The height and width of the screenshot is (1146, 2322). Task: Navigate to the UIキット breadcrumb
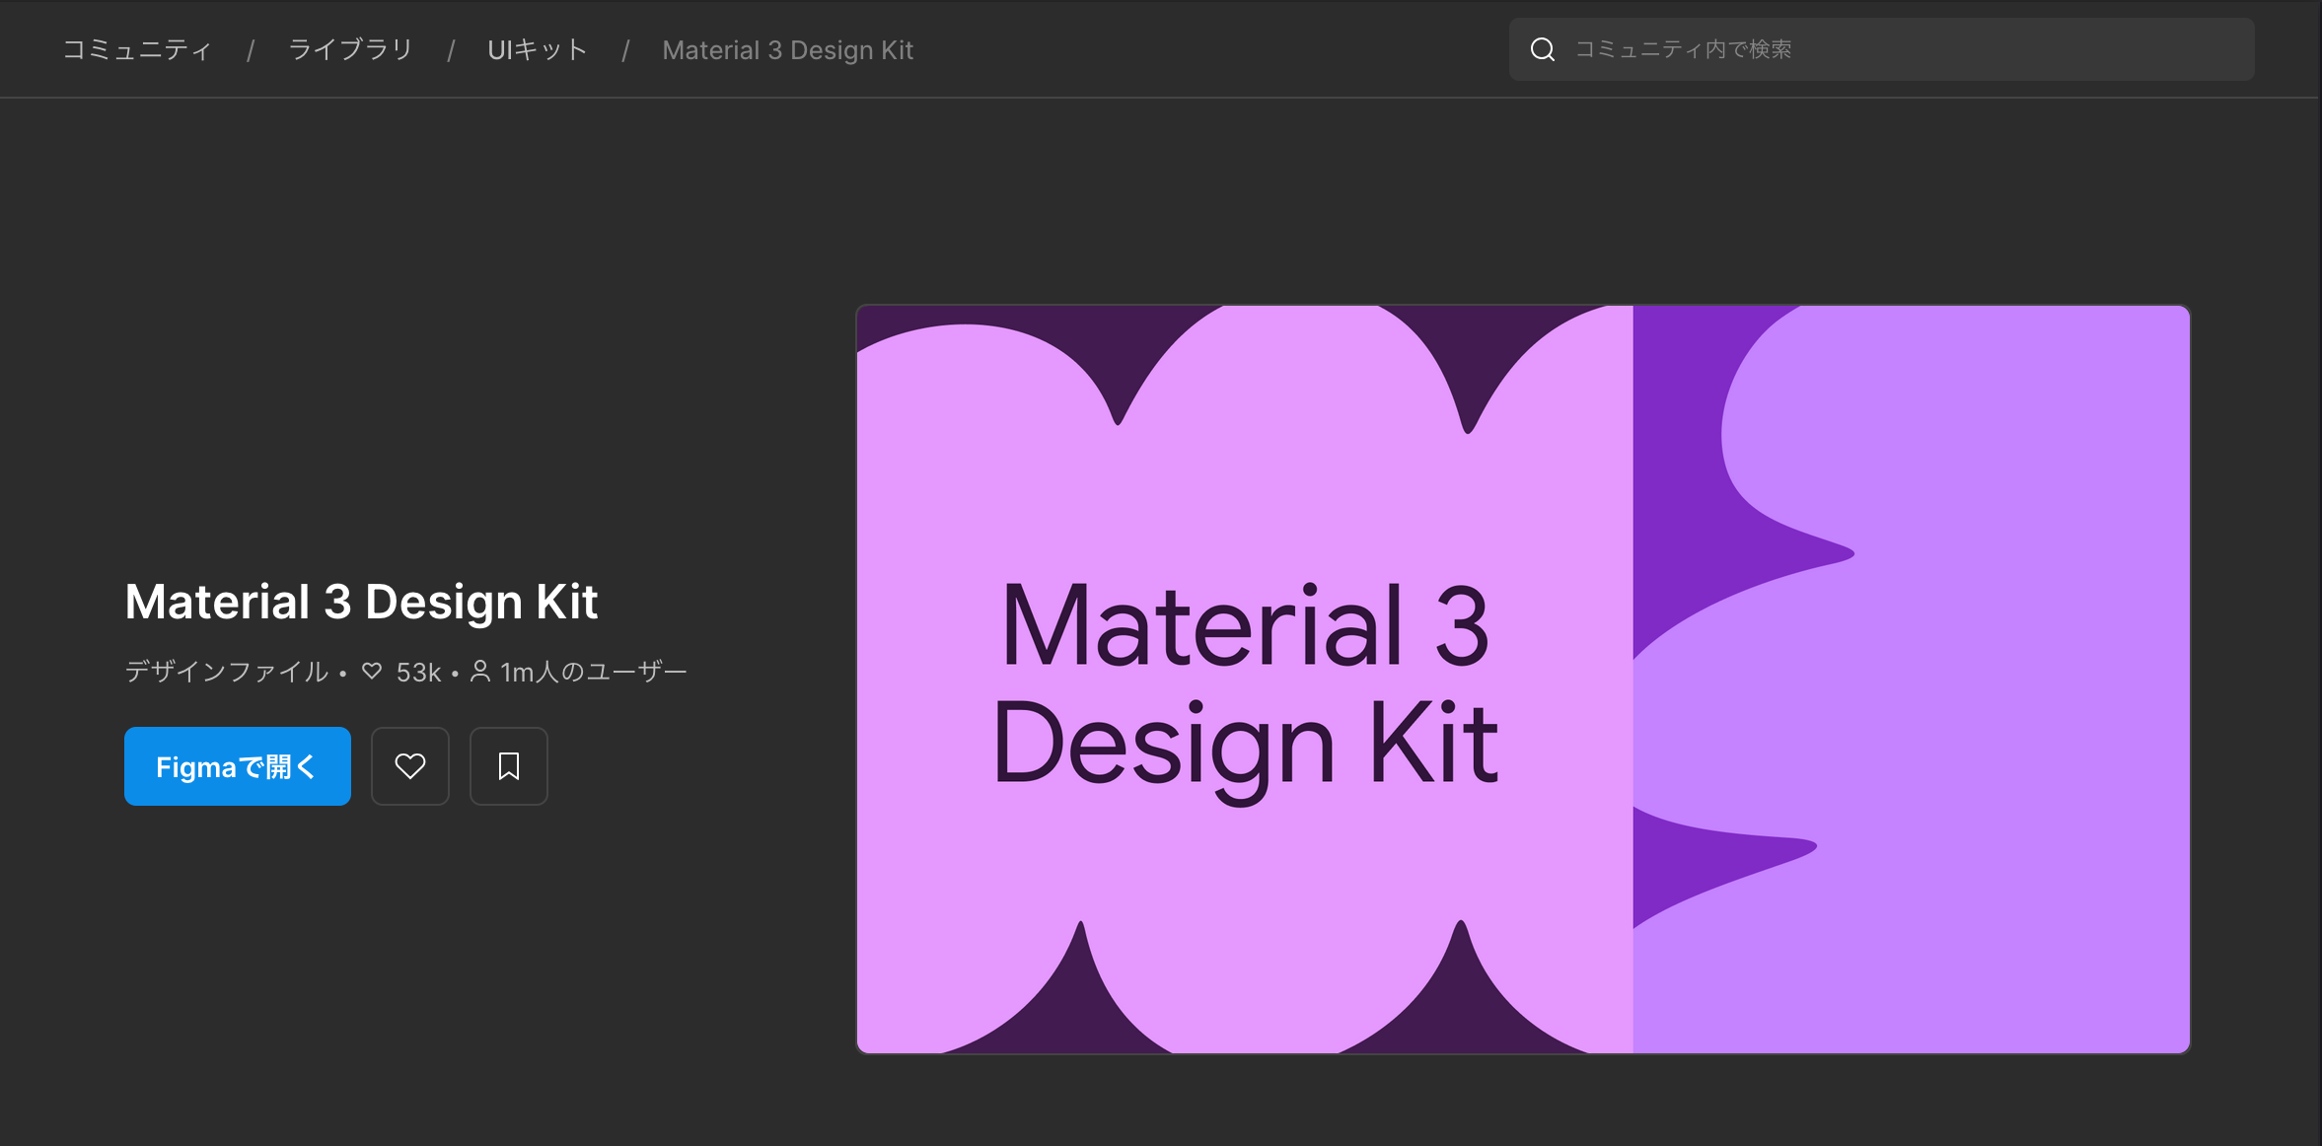pos(538,49)
